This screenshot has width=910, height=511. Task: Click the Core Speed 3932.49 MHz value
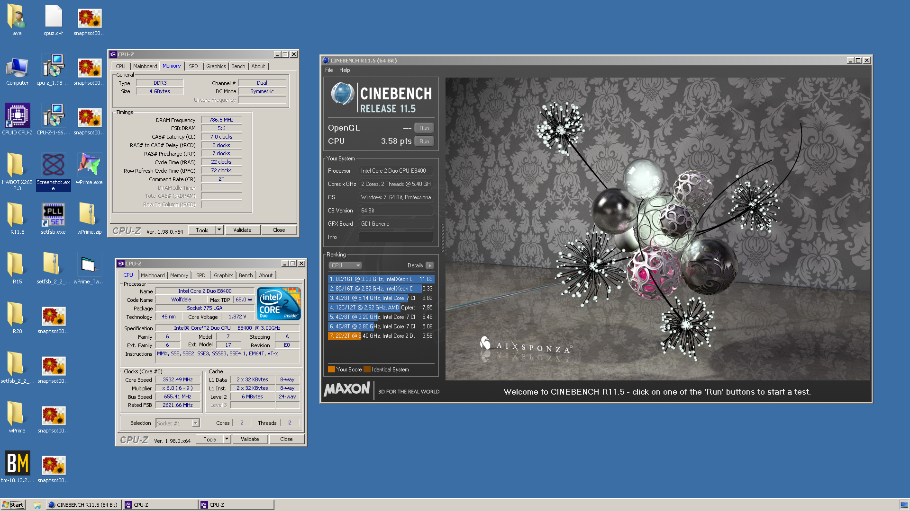[178, 379]
